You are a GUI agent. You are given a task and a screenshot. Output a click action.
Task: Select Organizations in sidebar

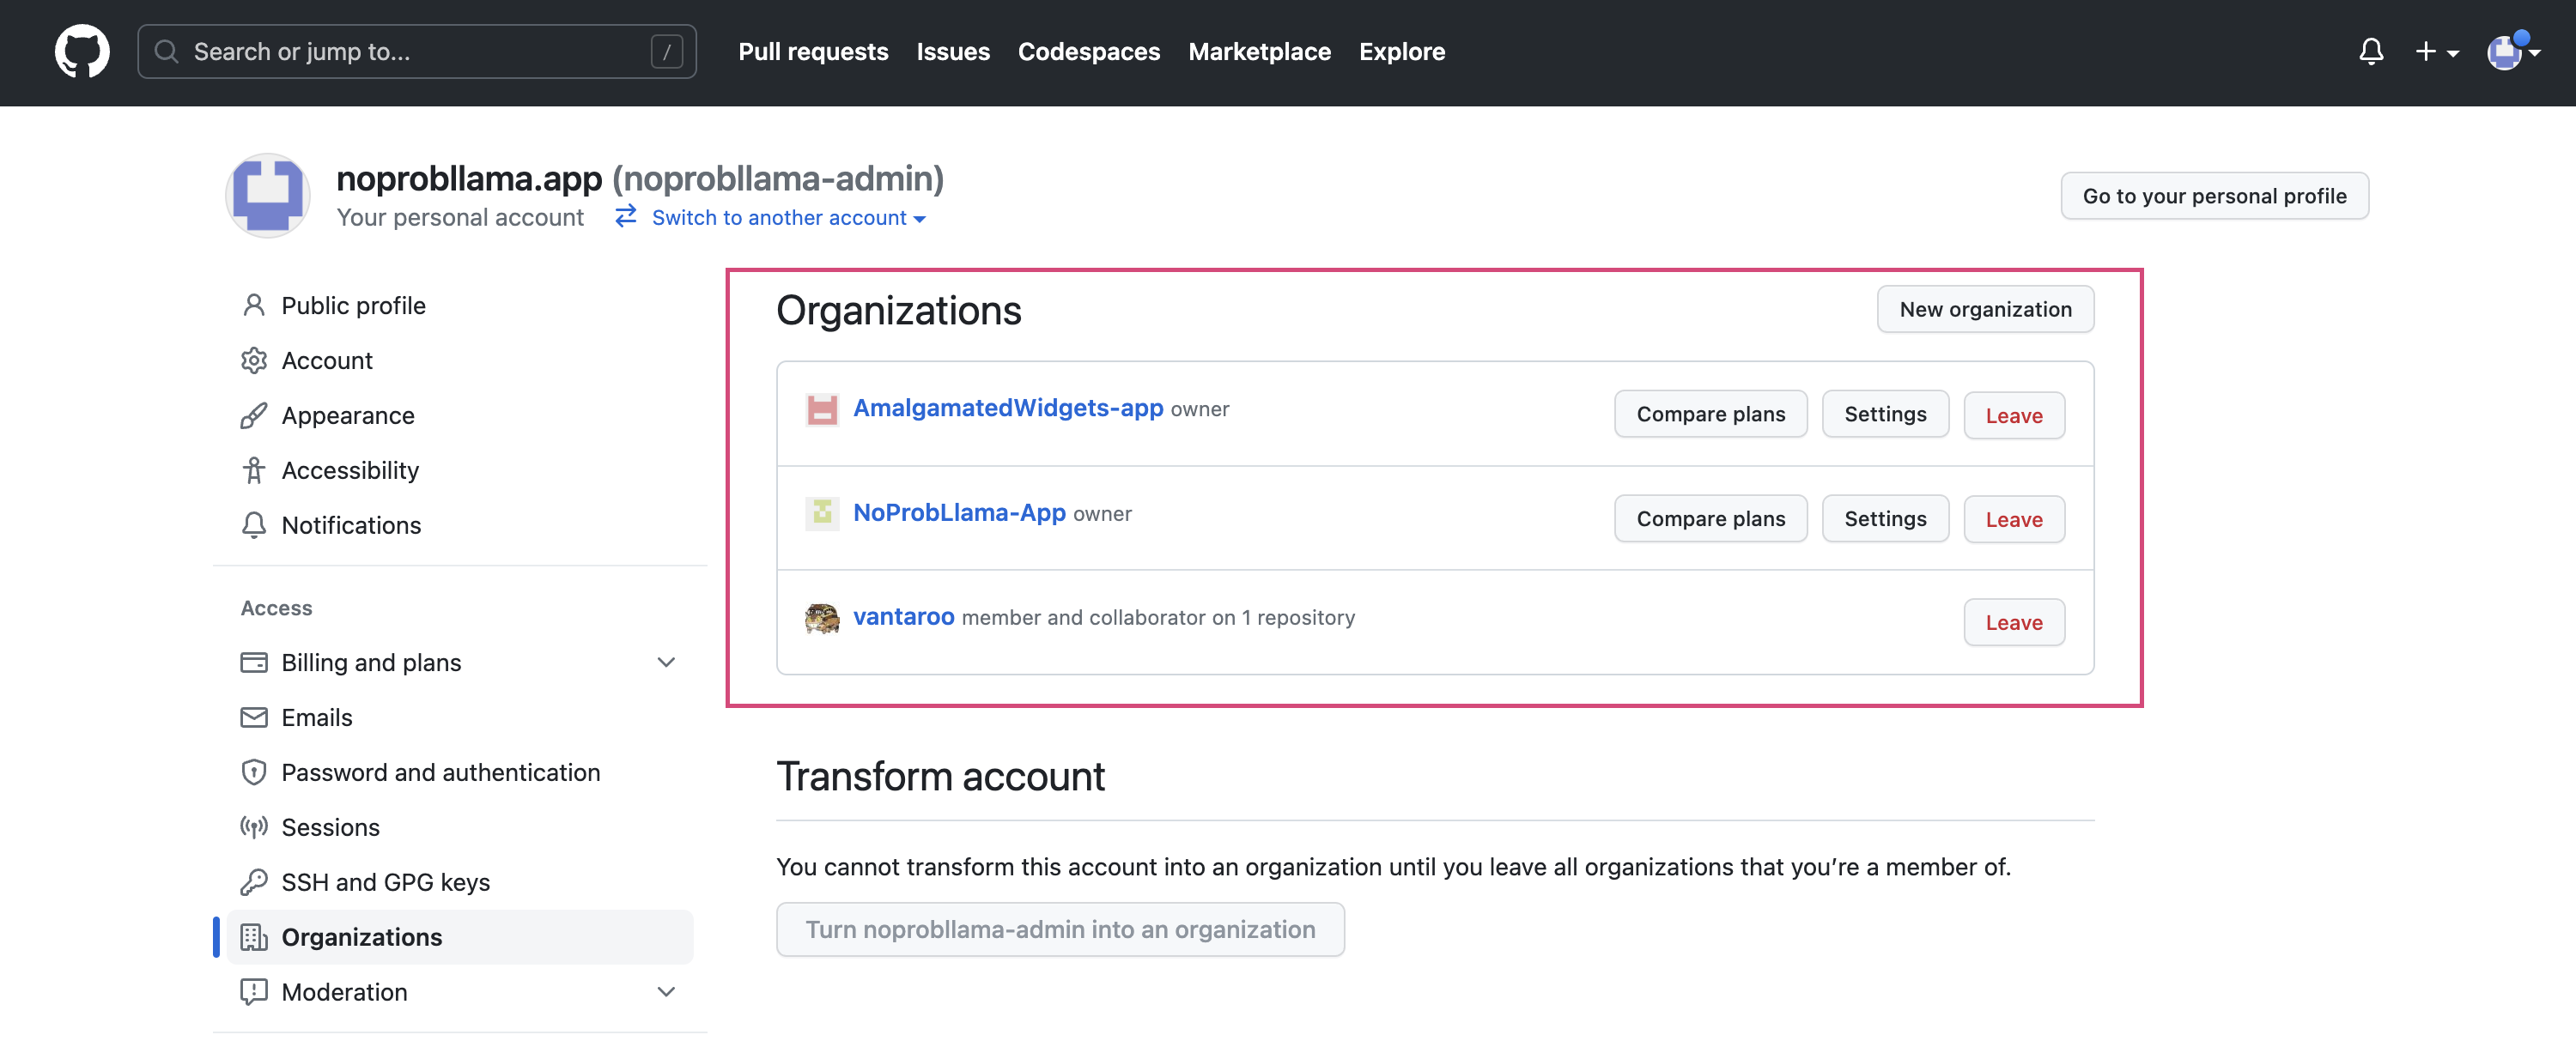[460, 937]
